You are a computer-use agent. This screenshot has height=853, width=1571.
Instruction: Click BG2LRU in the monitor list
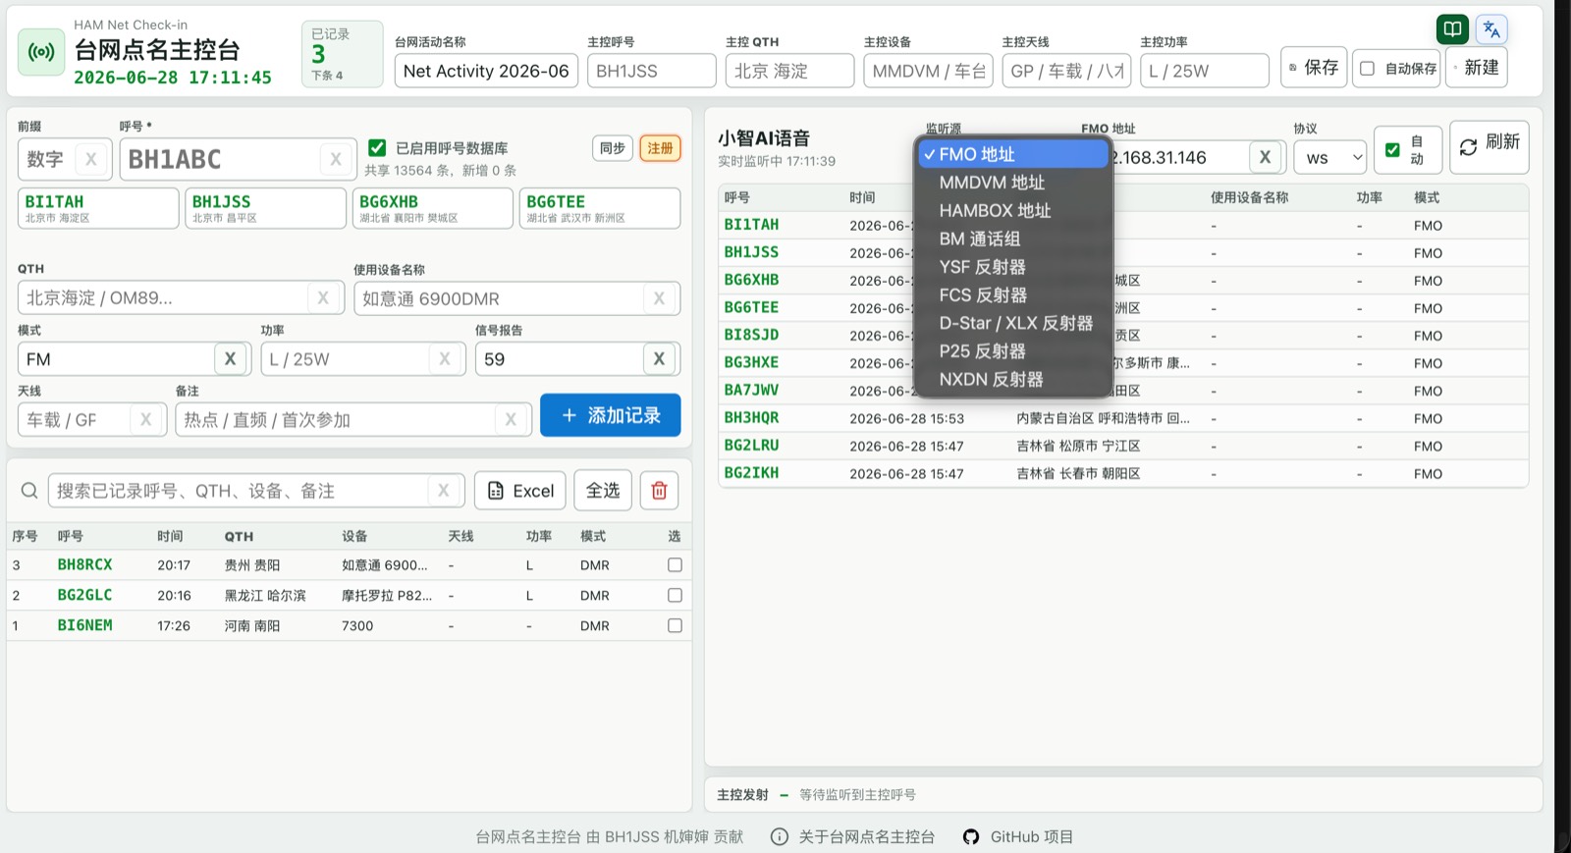tap(751, 445)
